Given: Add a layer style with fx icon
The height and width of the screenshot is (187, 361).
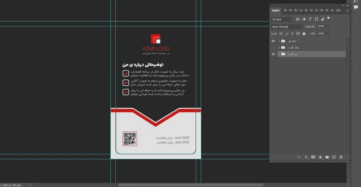Looking at the screenshot, I should [x=306, y=157].
